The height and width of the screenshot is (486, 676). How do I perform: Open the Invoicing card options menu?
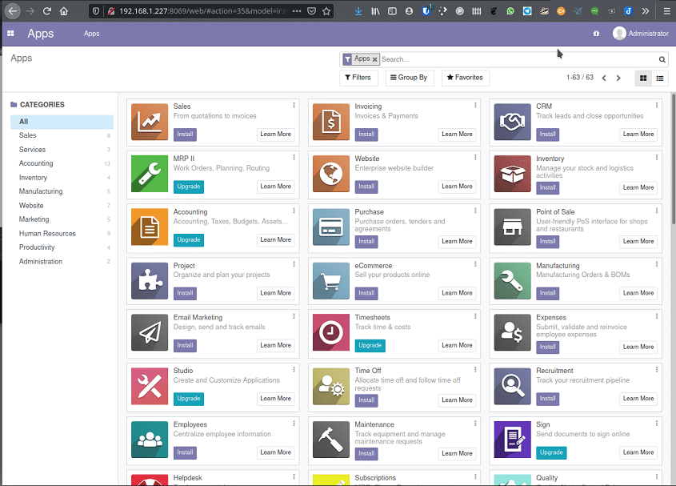pyautogui.click(x=475, y=106)
